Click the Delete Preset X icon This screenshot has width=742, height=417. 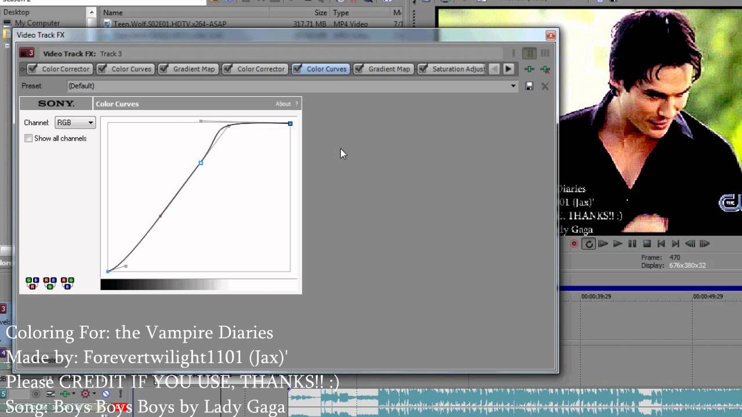coord(545,86)
